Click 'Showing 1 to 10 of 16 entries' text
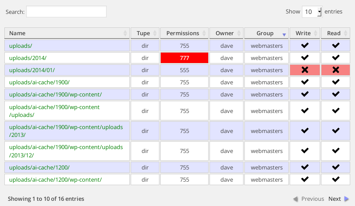Screen dimensions: 355x206 (46, 199)
